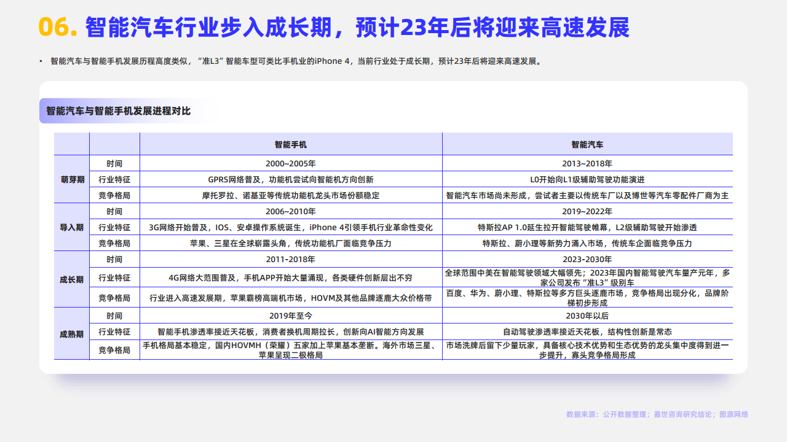Click the cell '2019~2022年'
The width and height of the screenshot is (787, 442).
pyautogui.click(x=587, y=212)
